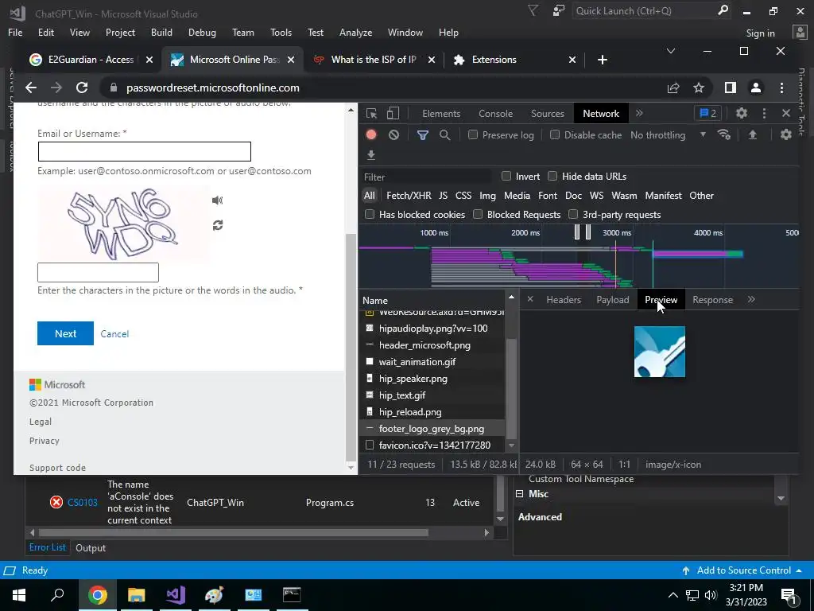Show more DevTools panels chevron

[x=640, y=113]
